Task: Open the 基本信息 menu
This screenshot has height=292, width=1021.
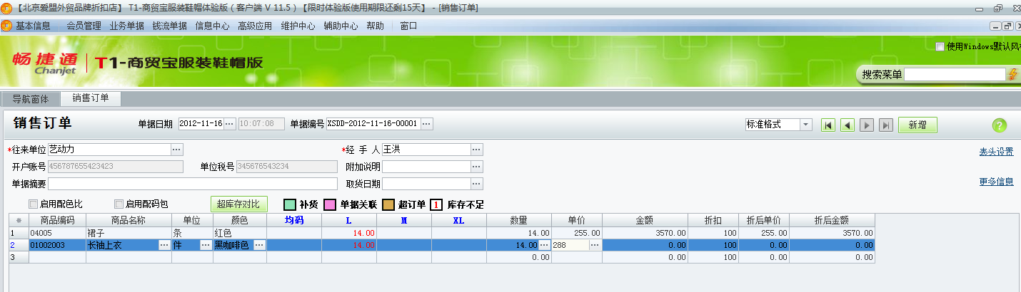Action: [x=33, y=26]
